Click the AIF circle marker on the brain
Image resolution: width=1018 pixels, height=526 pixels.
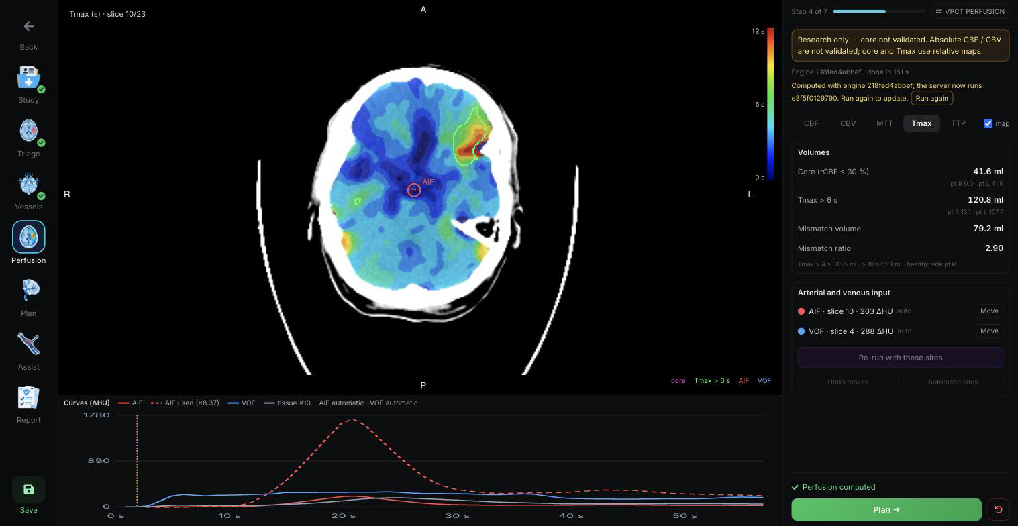[x=414, y=190]
